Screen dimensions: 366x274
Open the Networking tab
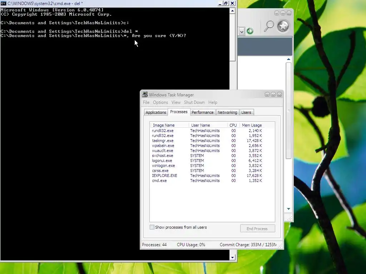[x=227, y=112]
